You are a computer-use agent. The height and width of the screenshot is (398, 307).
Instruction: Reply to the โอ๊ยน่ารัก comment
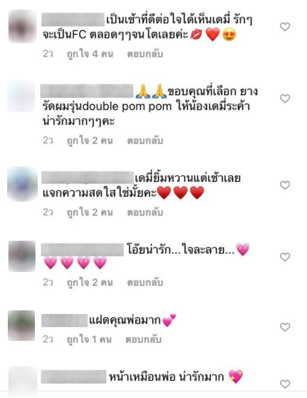145,283
